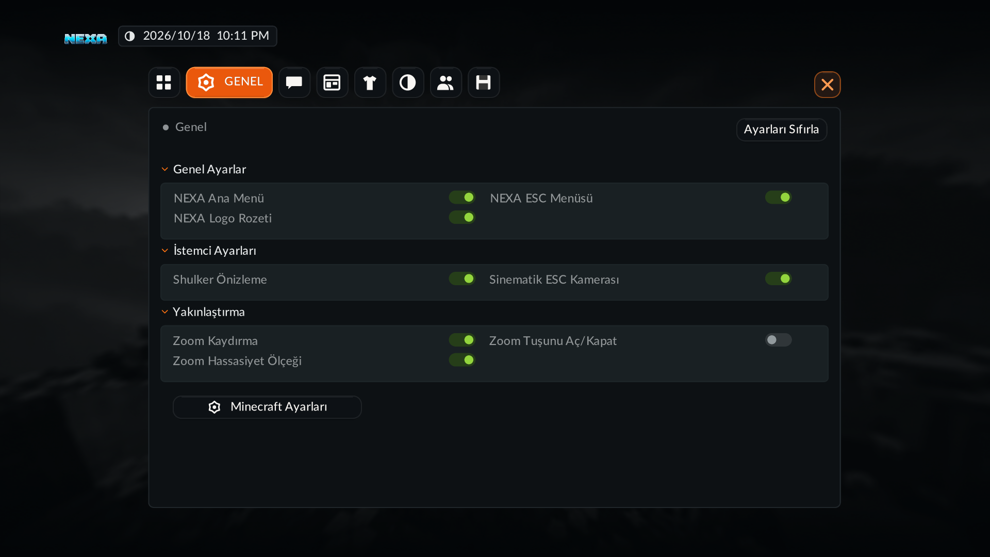Select the GENEL tab

[229, 83]
